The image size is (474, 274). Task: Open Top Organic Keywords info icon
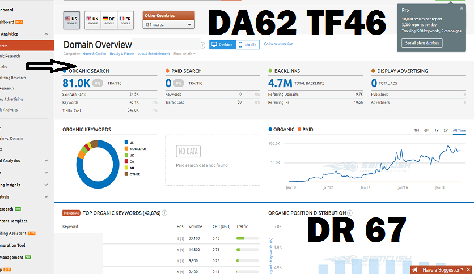164,213
